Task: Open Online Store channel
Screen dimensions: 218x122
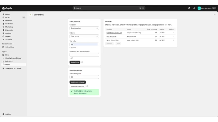Action: coord(10,47)
